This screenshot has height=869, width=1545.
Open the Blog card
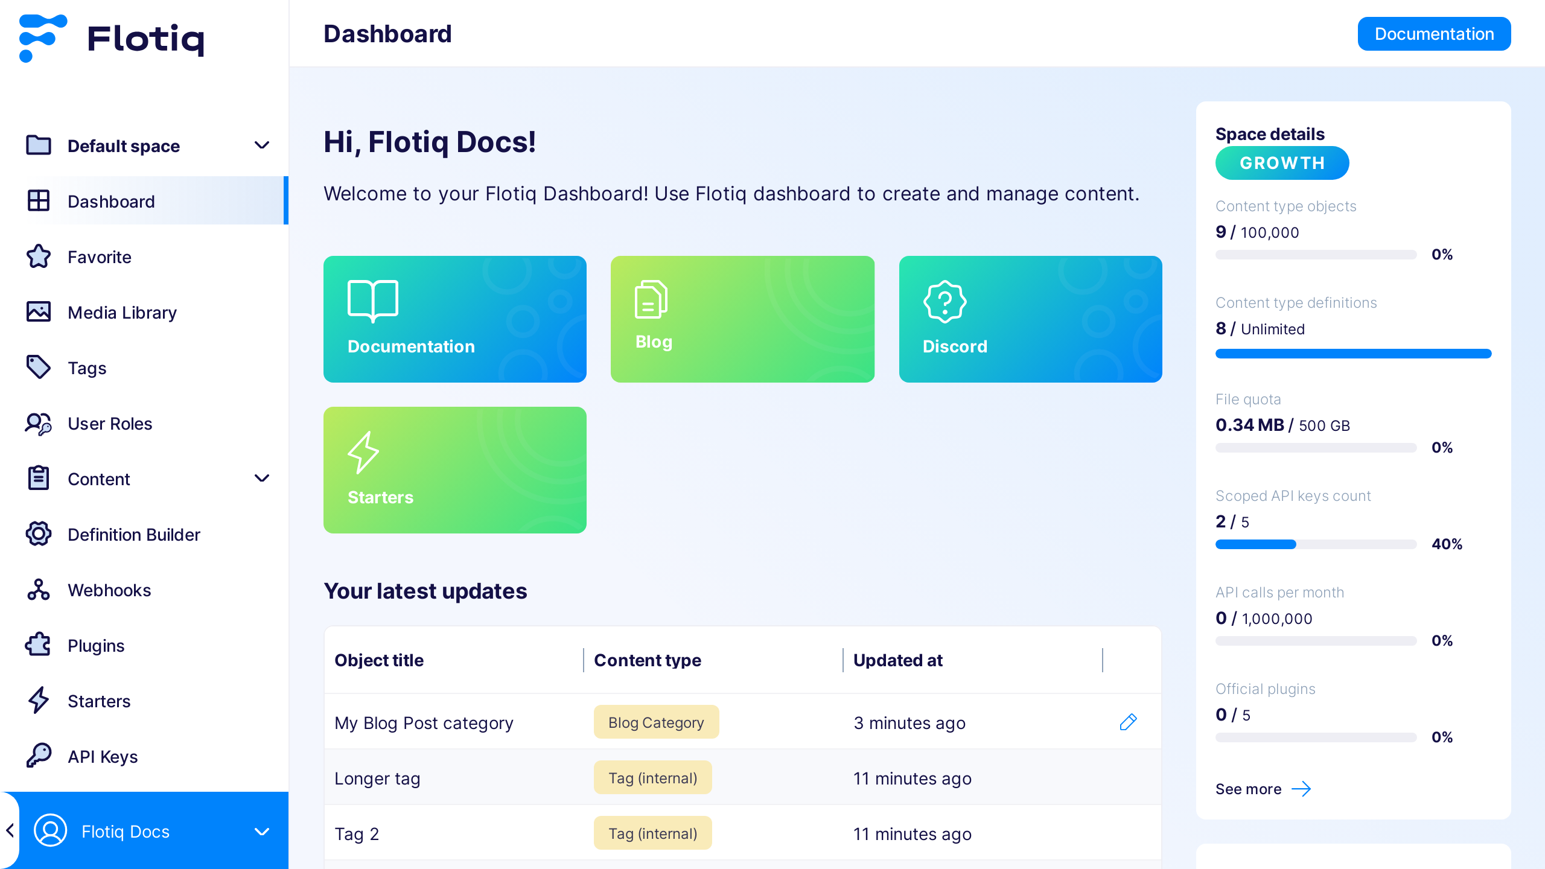click(x=742, y=319)
